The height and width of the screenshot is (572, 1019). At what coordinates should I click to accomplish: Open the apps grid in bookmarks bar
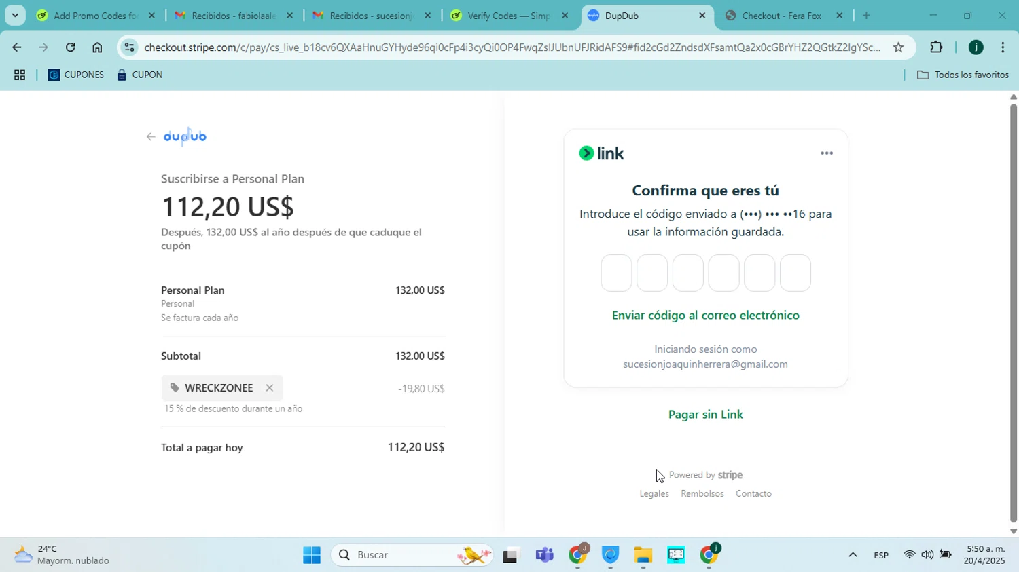(20, 75)
